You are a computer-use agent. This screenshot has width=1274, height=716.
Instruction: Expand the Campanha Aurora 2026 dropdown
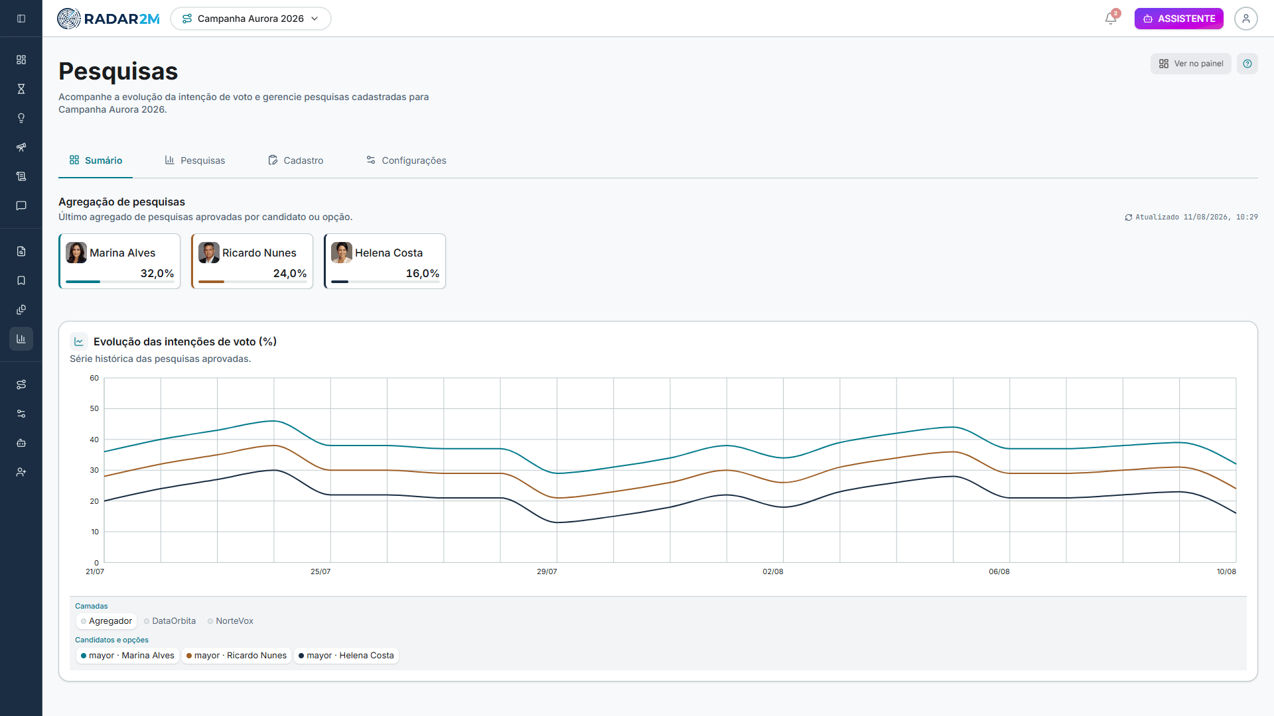pyautogui.click(x=251, y=19)
